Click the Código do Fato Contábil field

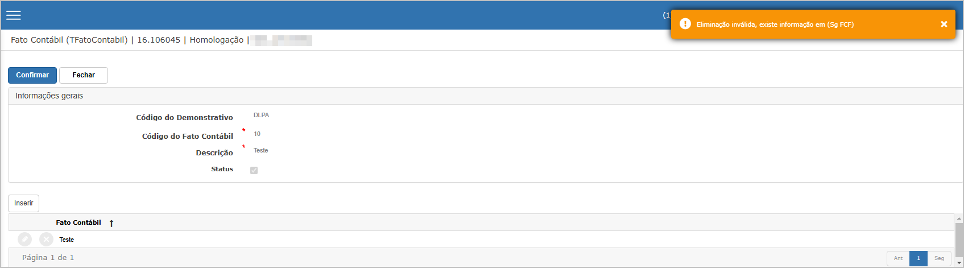pos(257,134)
